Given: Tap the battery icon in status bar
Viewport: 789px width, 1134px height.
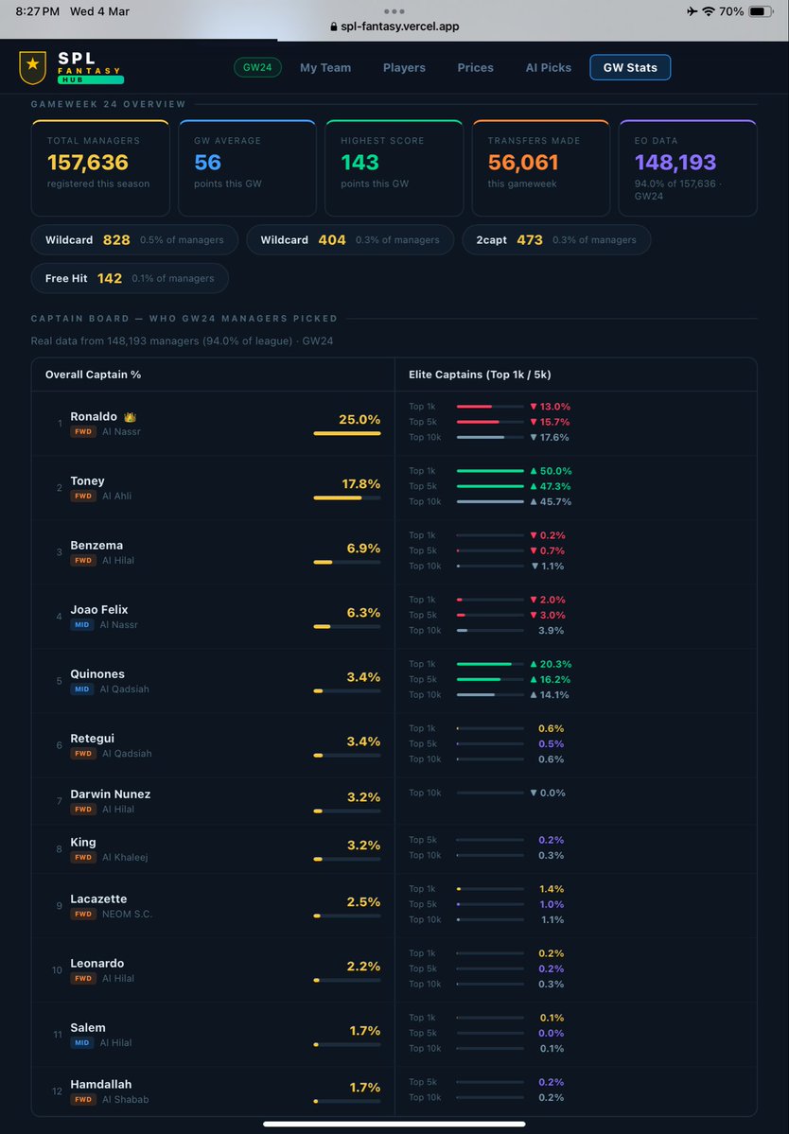Looking at the screenshot, I should (761, 11).
